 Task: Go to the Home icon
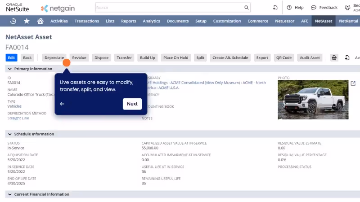pos(40,21)
